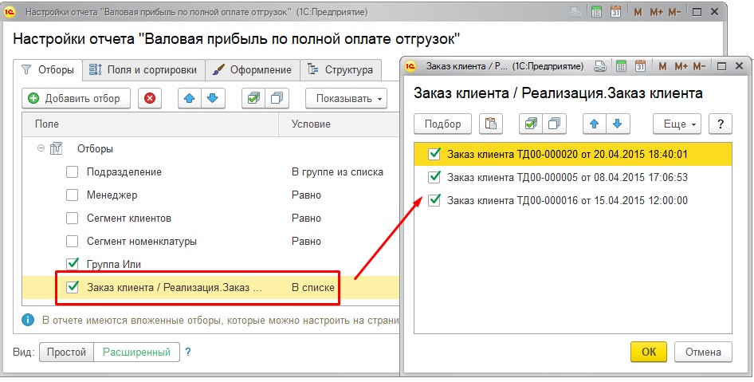Open the Структура tab
Screen dimensions: 754x382
pos(340,69)
